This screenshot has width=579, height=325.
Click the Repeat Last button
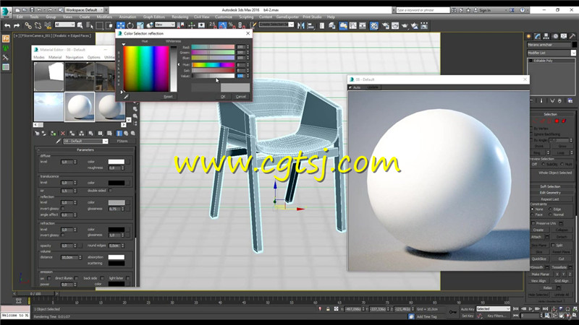point(550,199)
